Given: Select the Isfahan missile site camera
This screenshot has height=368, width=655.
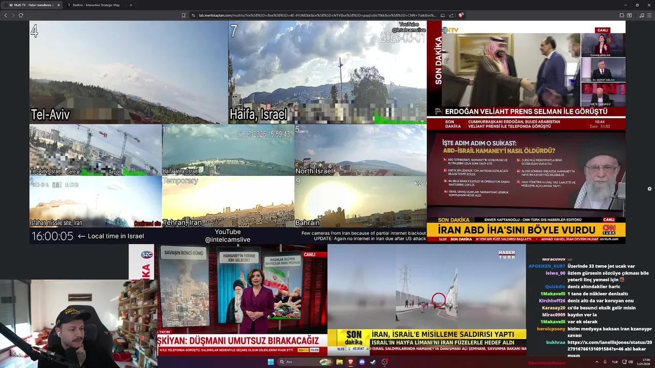Looking at the screenshot, I should [x=96, y=201].
